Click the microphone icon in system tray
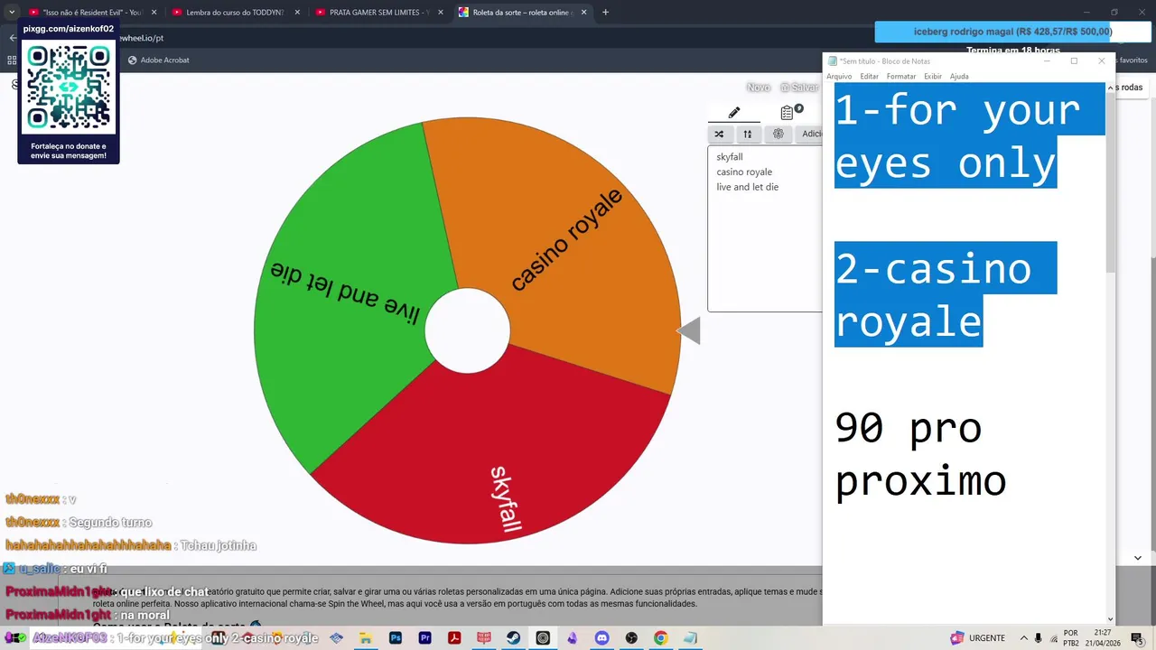This screenshot has width=1156, height=650. 1039,638
